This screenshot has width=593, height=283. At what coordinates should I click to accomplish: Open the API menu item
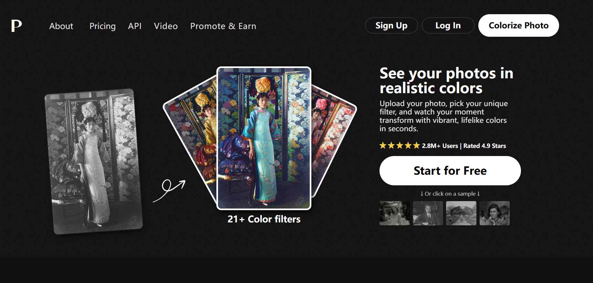tap(135, 26)
